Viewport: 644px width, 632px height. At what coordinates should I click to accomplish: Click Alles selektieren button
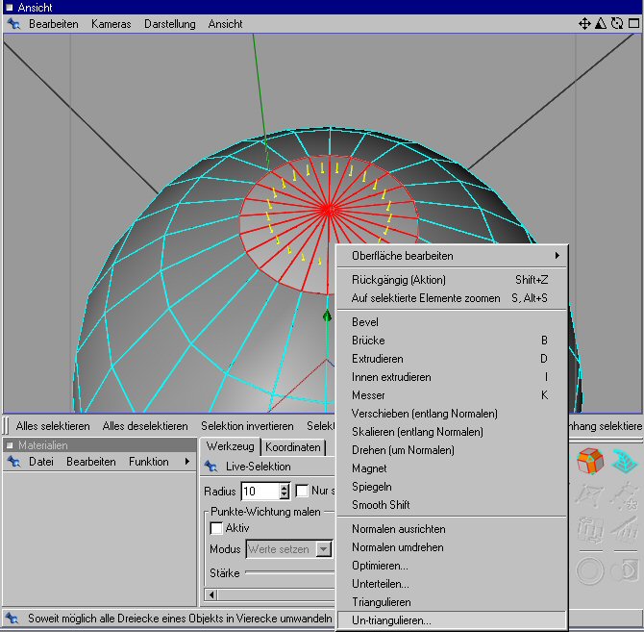point(53,425)
